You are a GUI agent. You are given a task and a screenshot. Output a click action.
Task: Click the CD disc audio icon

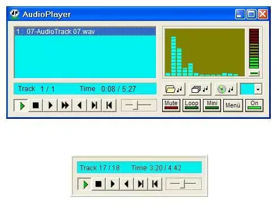tap(226, 89)
